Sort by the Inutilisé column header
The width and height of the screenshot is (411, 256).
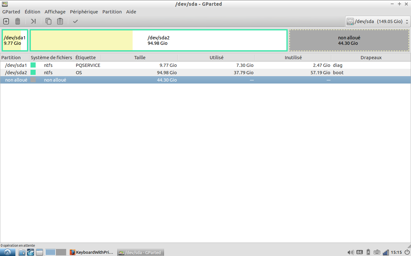click(x=293, y=58)
